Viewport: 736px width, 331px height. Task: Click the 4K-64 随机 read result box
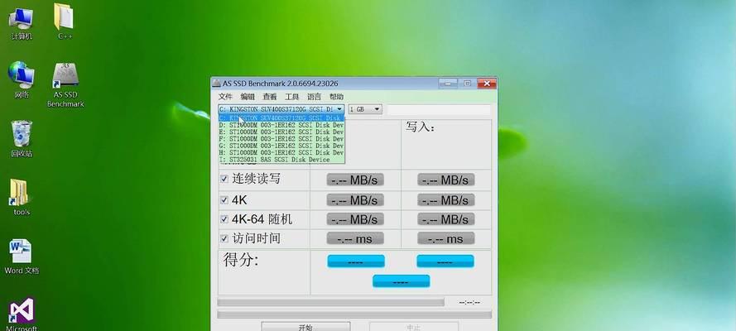(x=355, y=219)
